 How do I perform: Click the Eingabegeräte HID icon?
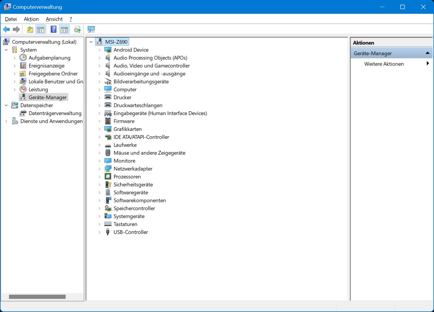(108, 113)
